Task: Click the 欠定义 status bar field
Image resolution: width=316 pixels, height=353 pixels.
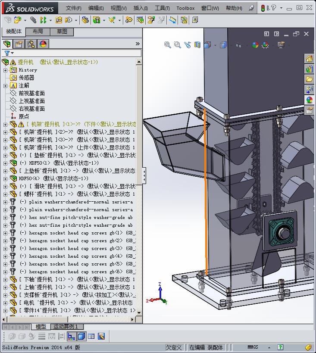Action: tap(174, 347)
